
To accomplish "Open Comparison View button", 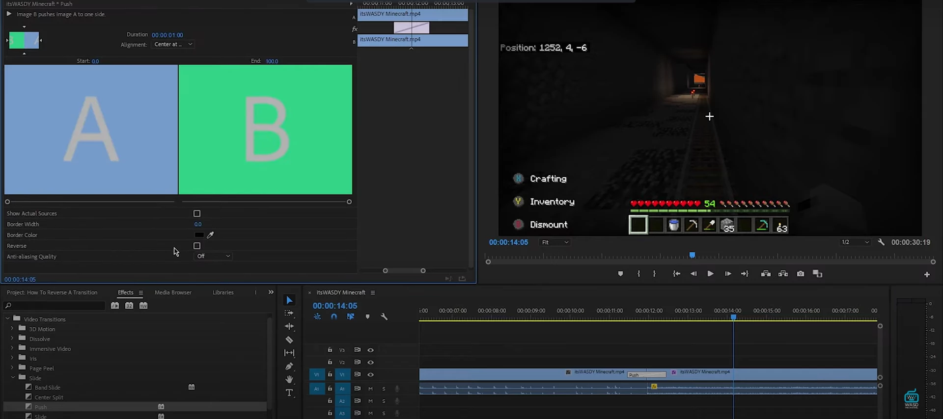I will (x=817, y=274).
